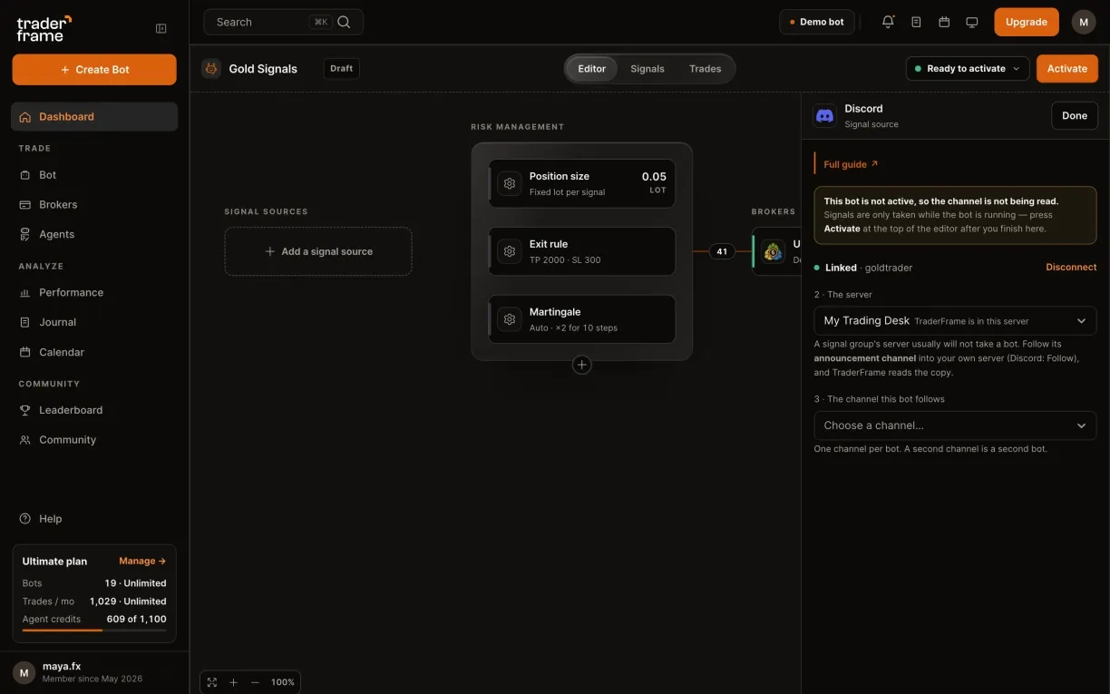This screenshot has height=694, width=1110.
Task: Add a risk rule with the plus circle
Action: click(x=582, y=365)
